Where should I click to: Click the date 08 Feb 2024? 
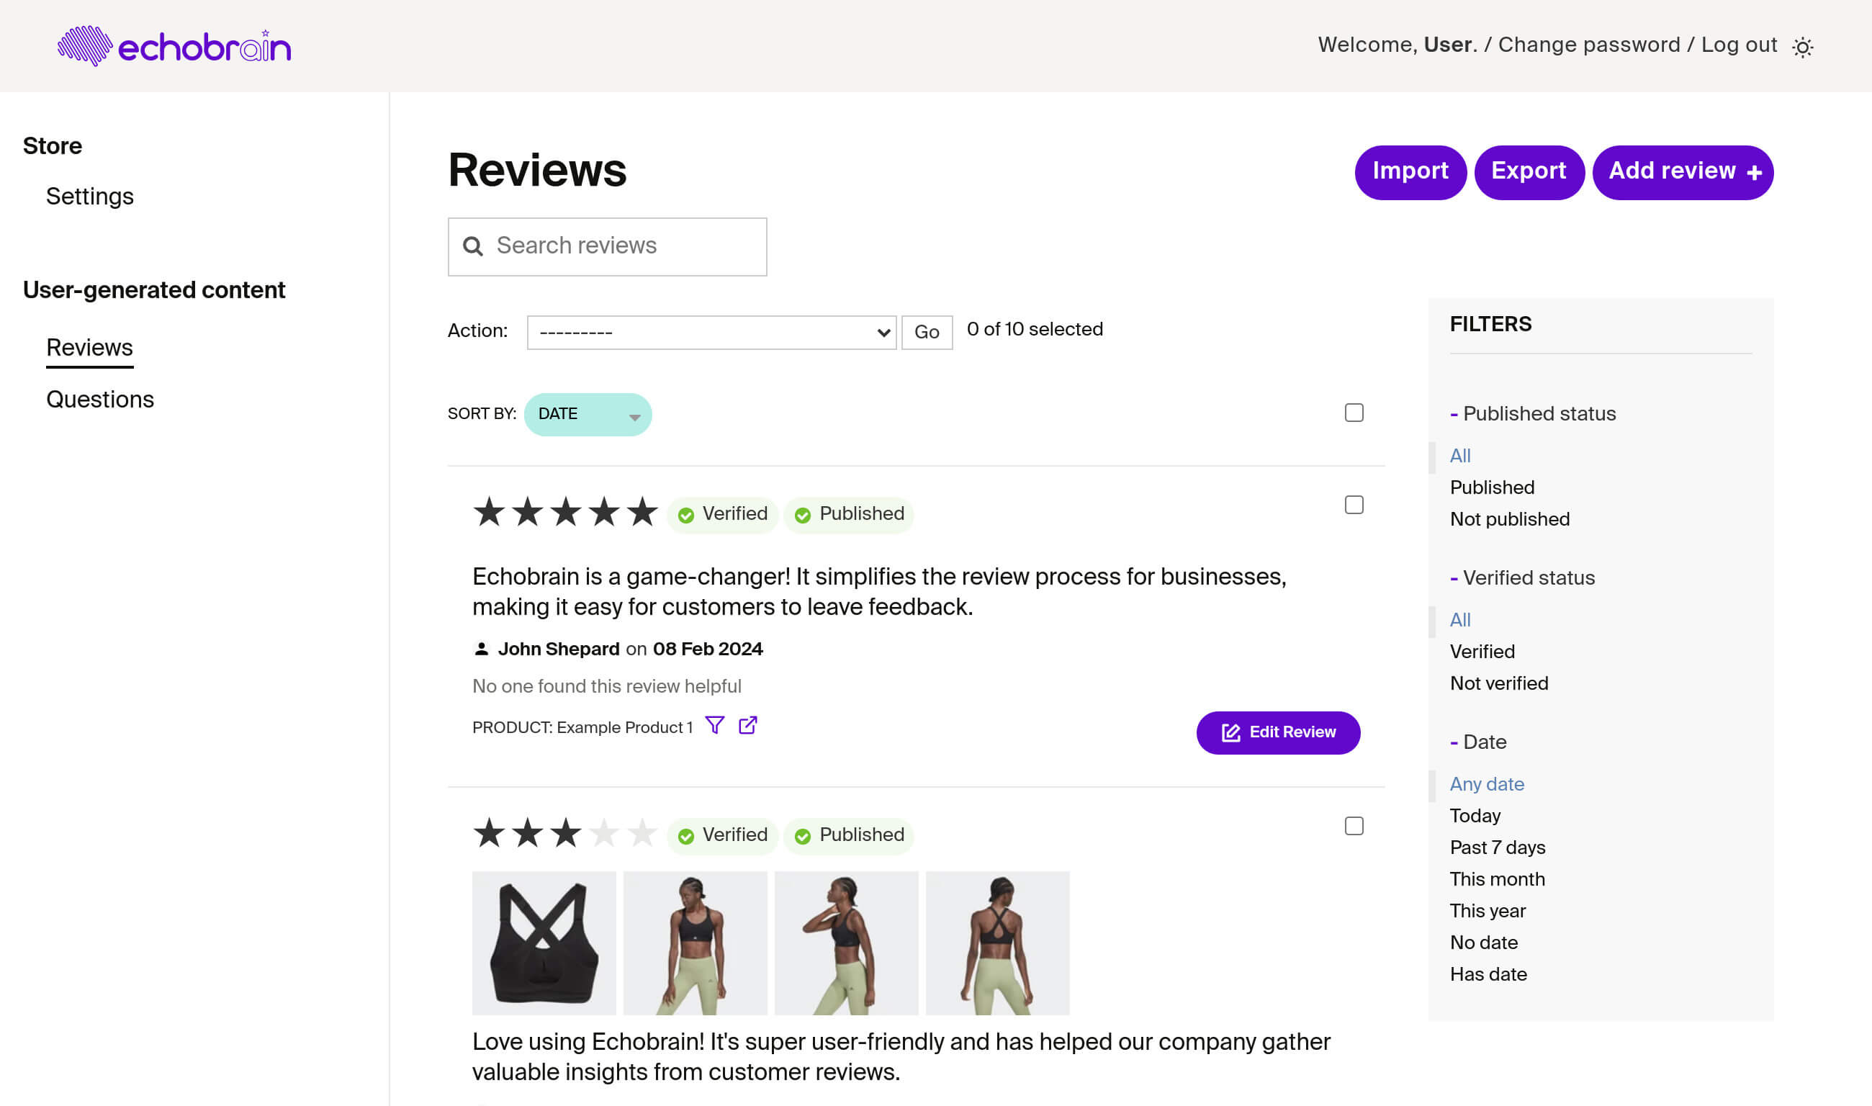click(707, 649)
